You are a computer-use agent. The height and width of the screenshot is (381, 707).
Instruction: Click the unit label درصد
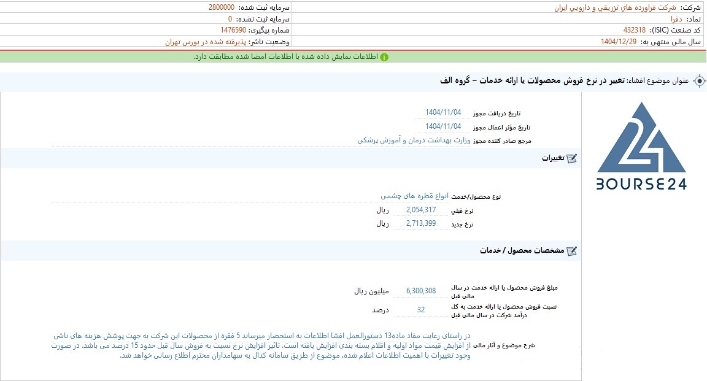click(x=380, y=310)
